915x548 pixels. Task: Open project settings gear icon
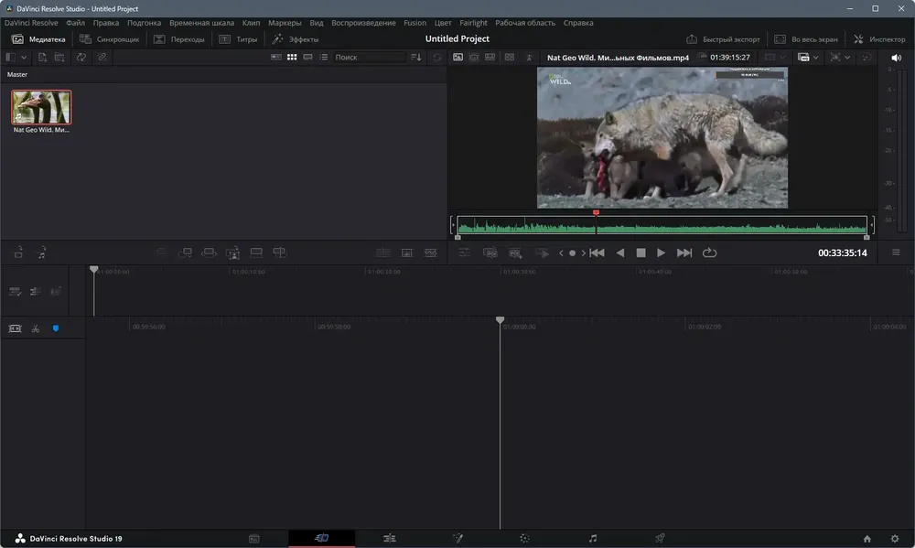(x=895, y=539)
